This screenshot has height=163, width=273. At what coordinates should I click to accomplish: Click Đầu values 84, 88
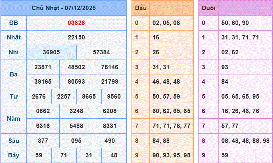coord(161,141)
